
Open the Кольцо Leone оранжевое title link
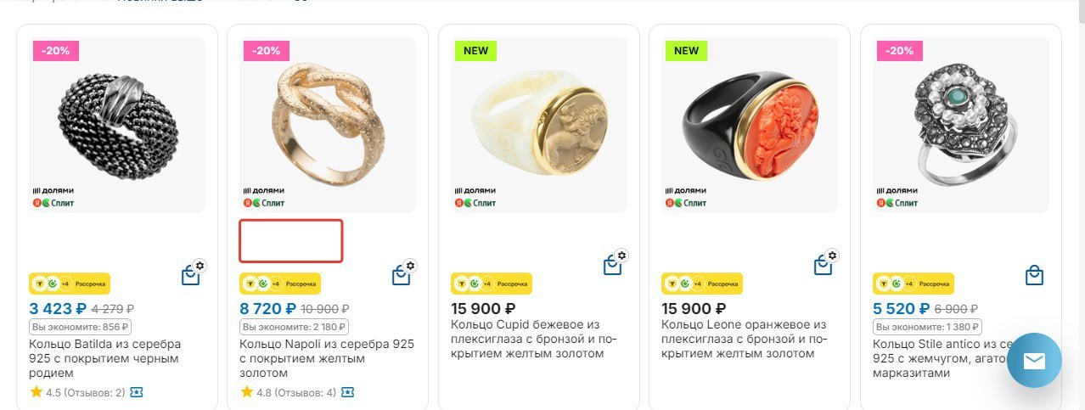(x=744, y=339)
